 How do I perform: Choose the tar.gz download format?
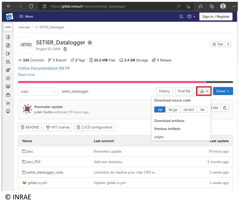pyautogui.click(x=173, y=110)
